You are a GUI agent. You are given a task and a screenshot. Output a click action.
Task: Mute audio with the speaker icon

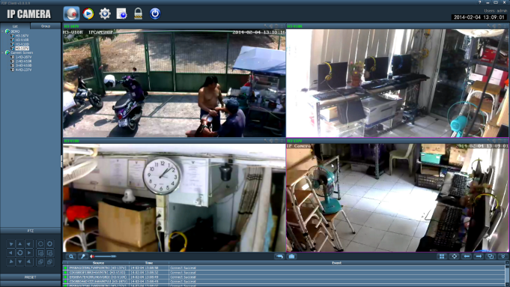[x=92, y=256]
